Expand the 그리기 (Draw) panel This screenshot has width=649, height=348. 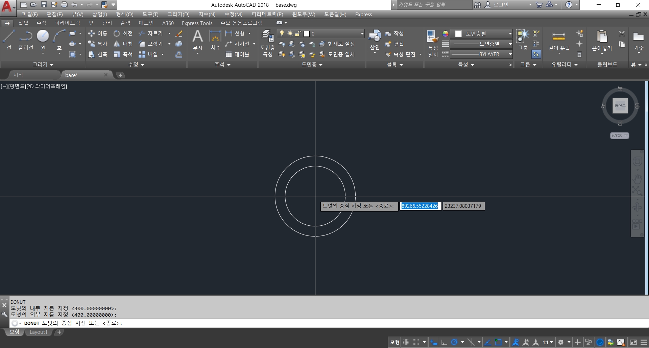(43, 65)
